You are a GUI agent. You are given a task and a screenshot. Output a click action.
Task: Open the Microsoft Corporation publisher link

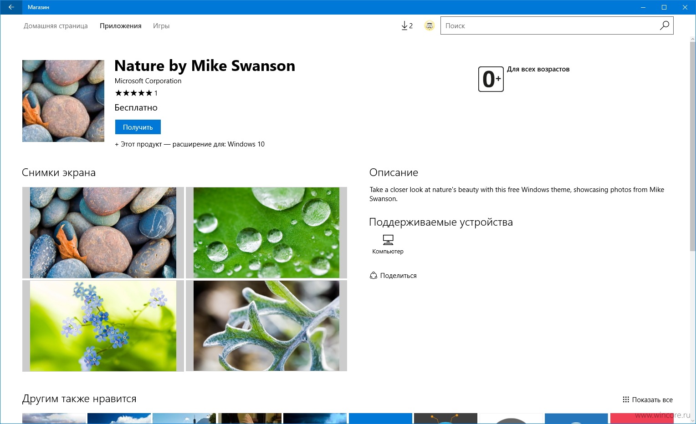pos(148,81)
